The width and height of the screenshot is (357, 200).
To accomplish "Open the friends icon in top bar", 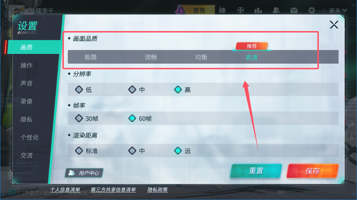I will [x=276, y=10].
